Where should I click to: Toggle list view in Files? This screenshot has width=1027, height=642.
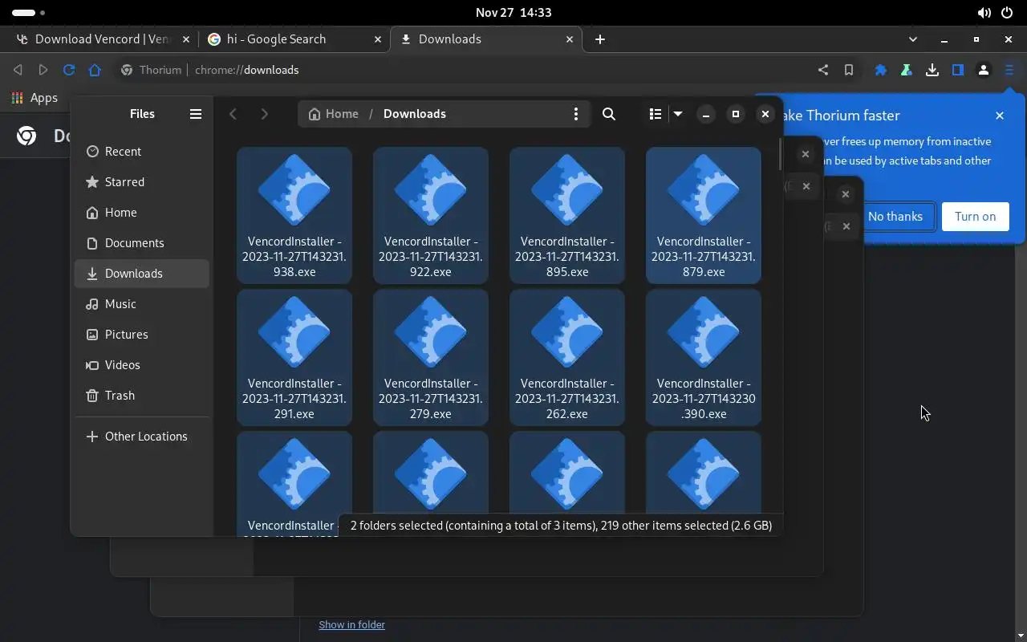[x=656, y=114]
